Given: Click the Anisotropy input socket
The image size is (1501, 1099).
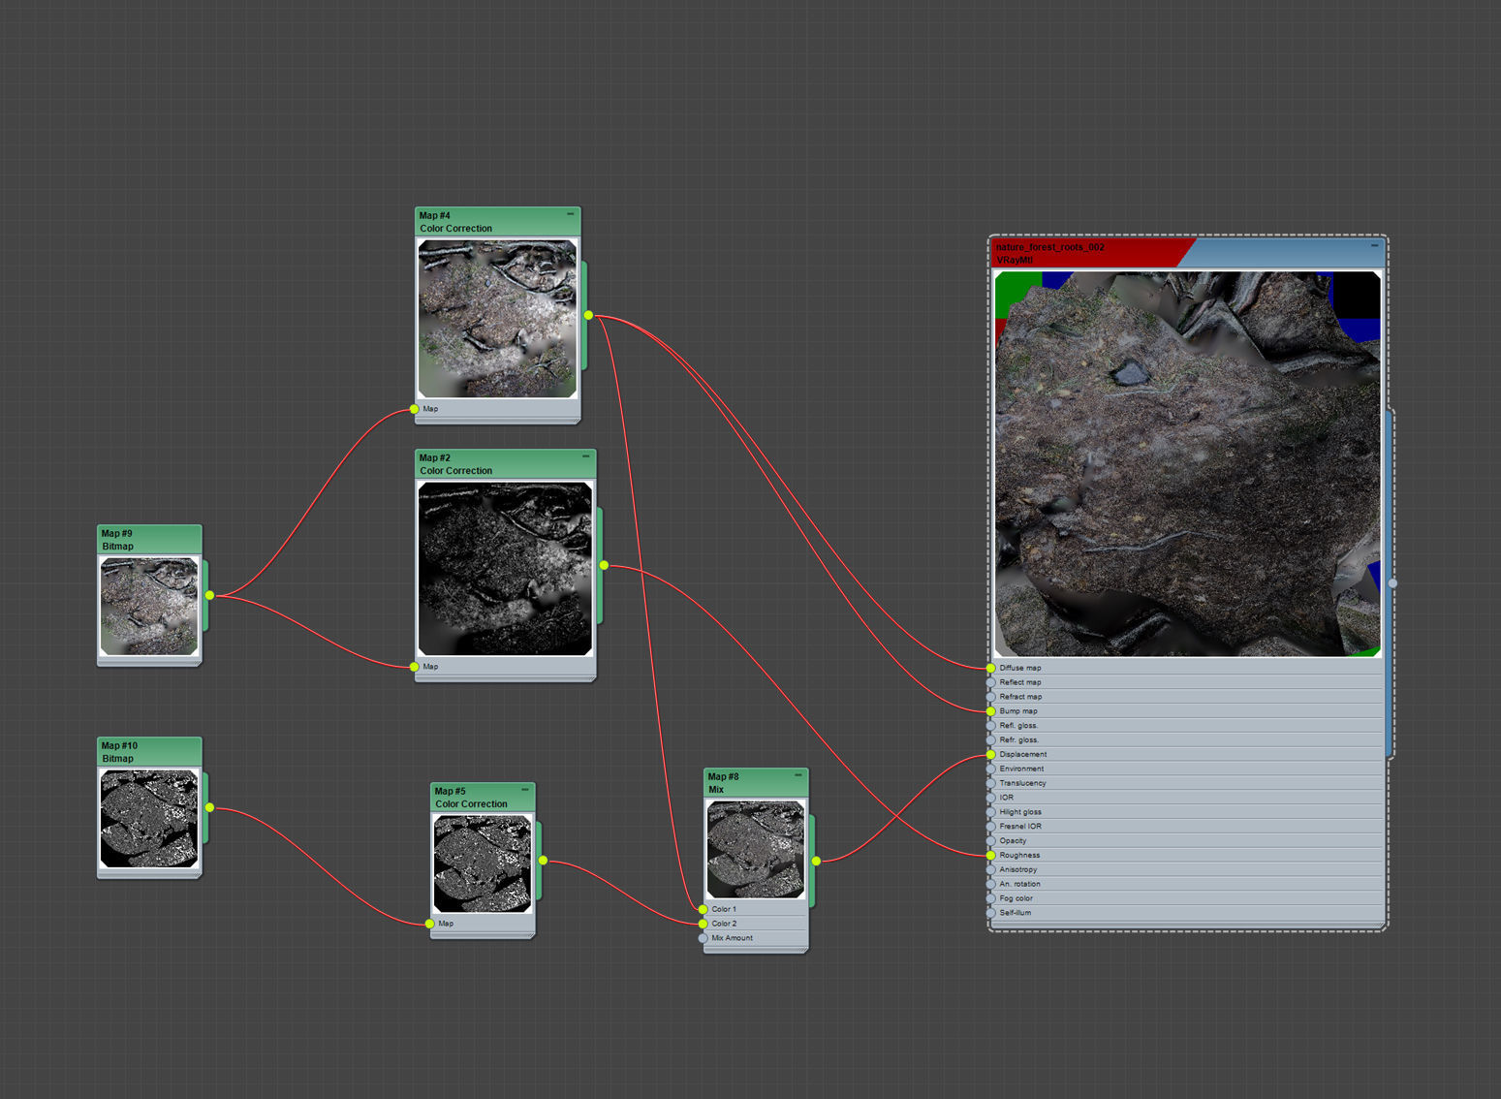Looking at the screenshot, I should 991,869.
